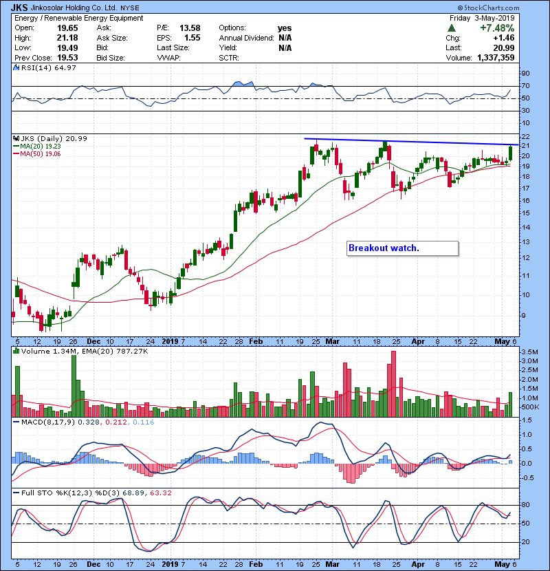Click the Options value yes
Screen dimensions: 550x571
[285, 28]
